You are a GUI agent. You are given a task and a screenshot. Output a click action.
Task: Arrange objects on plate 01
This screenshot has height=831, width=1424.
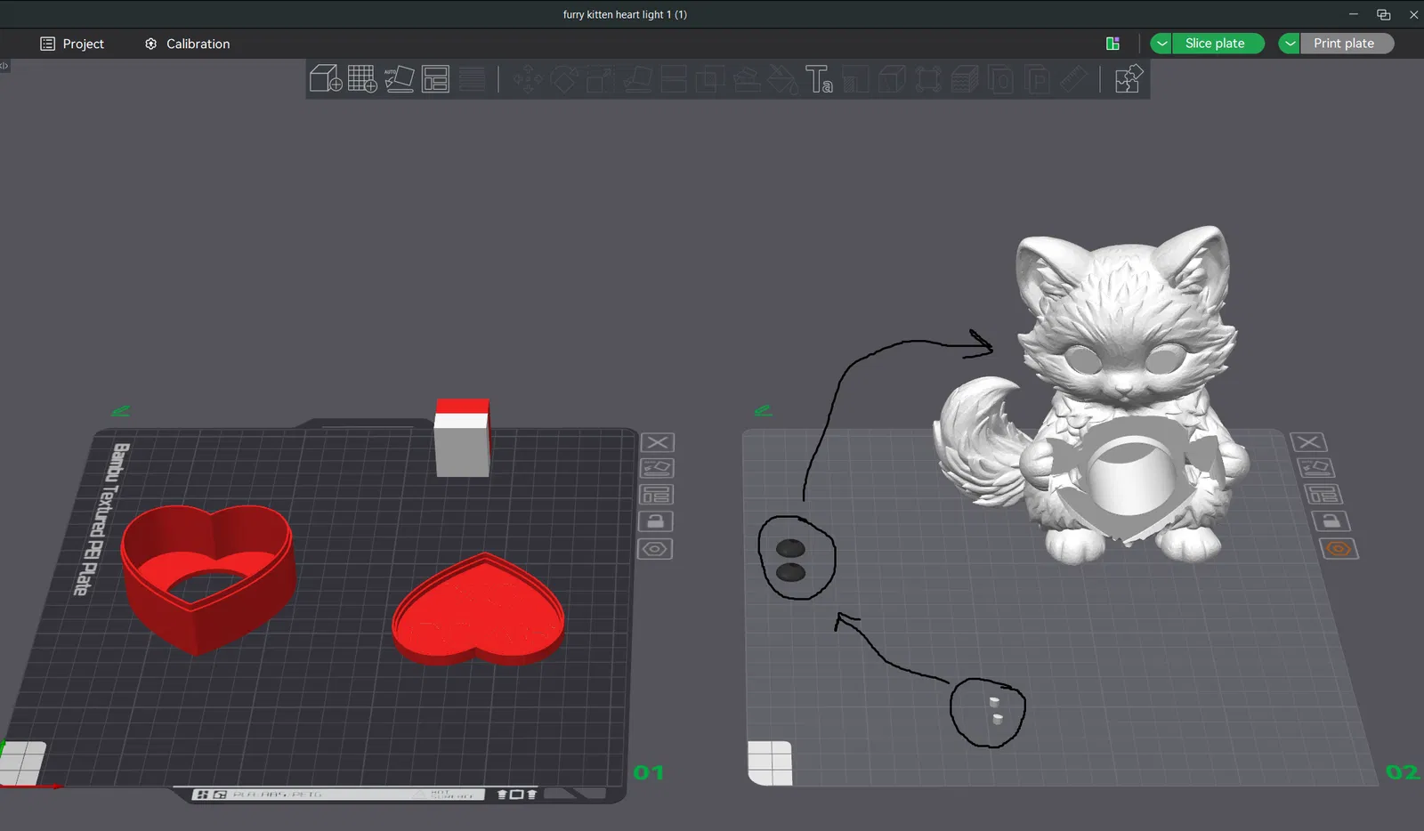657,495
